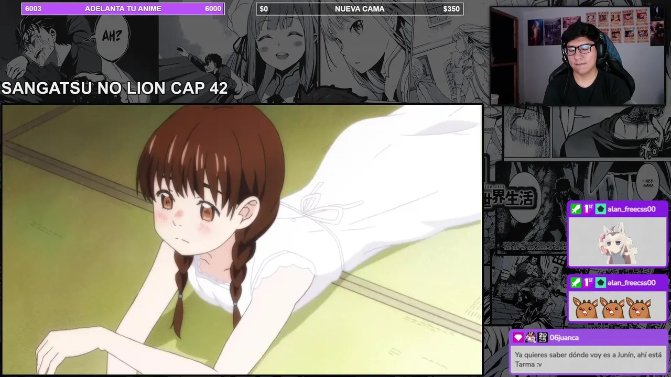Click the ADELANTA TU ANIME progress bar

pyautogui.click(x=123, y=9)
